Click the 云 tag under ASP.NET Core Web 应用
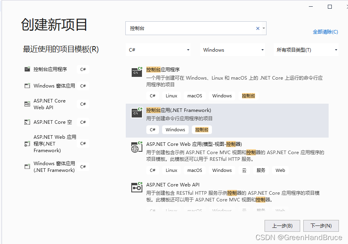 (x=244, y=170)
